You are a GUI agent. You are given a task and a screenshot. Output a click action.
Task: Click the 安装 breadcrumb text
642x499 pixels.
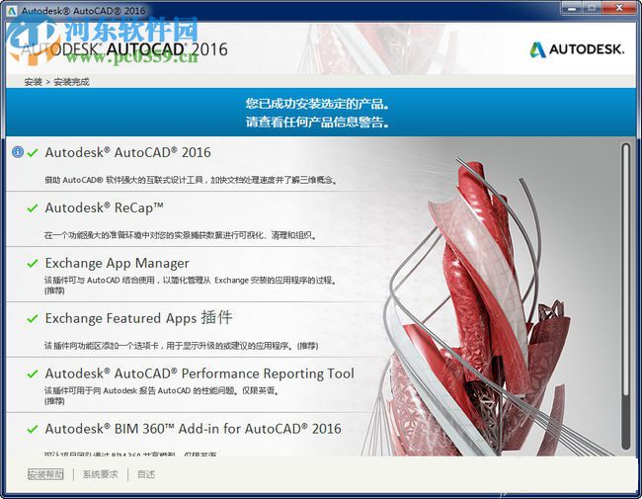coord(34,82)
